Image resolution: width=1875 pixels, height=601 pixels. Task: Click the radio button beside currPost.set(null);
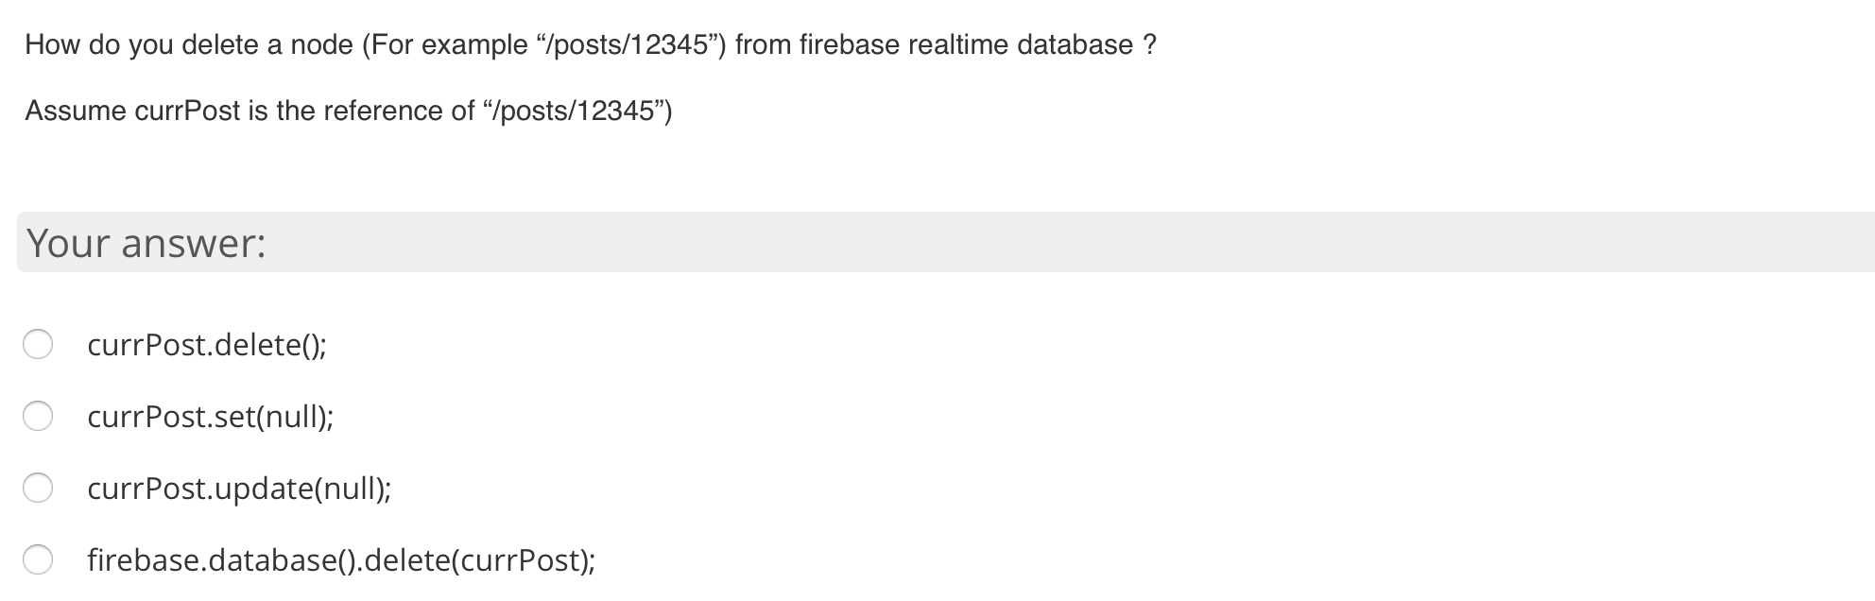point(38,417)
